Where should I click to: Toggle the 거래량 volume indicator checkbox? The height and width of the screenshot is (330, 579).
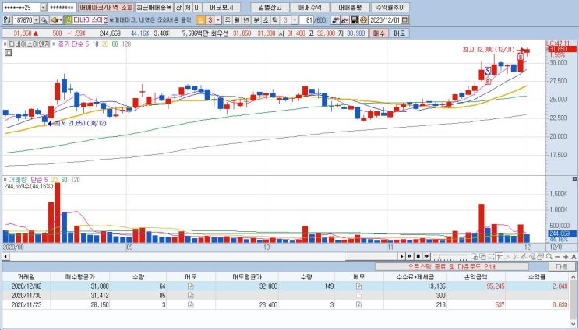[x=5, y=180]
